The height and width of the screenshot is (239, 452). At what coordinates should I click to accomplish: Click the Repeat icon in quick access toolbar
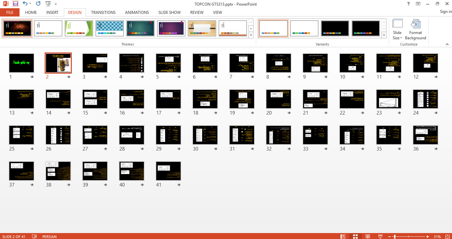[x=38, y=4]
